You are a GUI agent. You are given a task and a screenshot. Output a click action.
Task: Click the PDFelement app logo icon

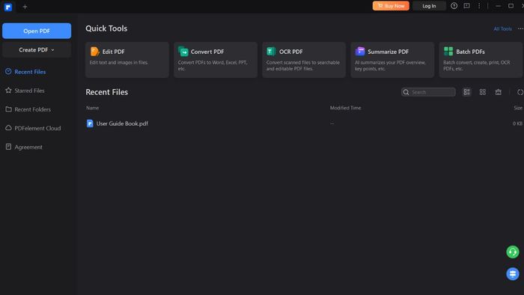click(8, 7)
